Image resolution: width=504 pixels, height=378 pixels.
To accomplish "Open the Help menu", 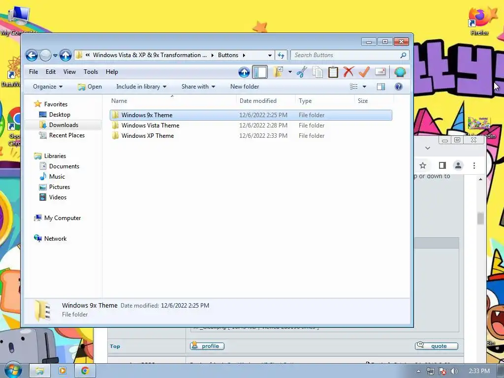I will click(x=112, y=72).
